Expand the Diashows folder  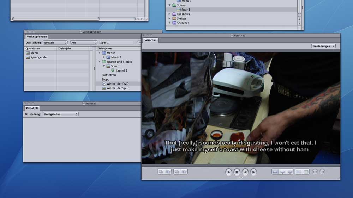point(169,14)
